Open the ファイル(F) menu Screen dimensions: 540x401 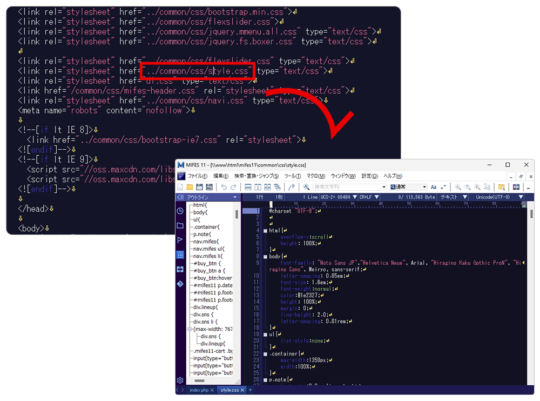197,176
